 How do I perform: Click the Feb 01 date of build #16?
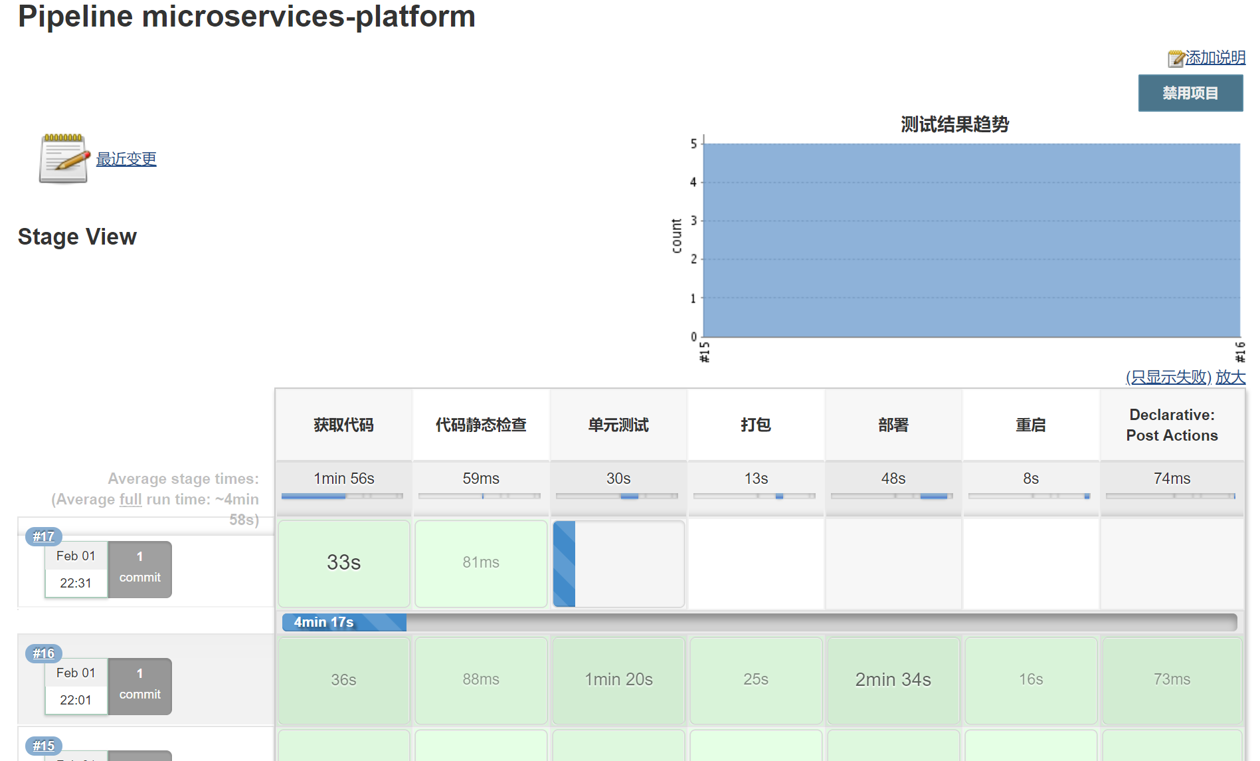[76, 673]
